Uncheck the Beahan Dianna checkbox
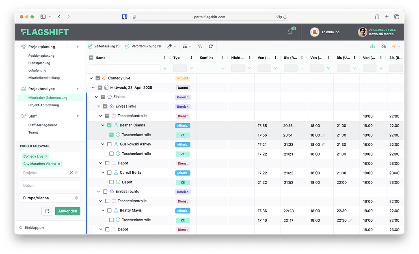Image resolution: width=419 pixels, height=254 pixels. pos(109,126)
